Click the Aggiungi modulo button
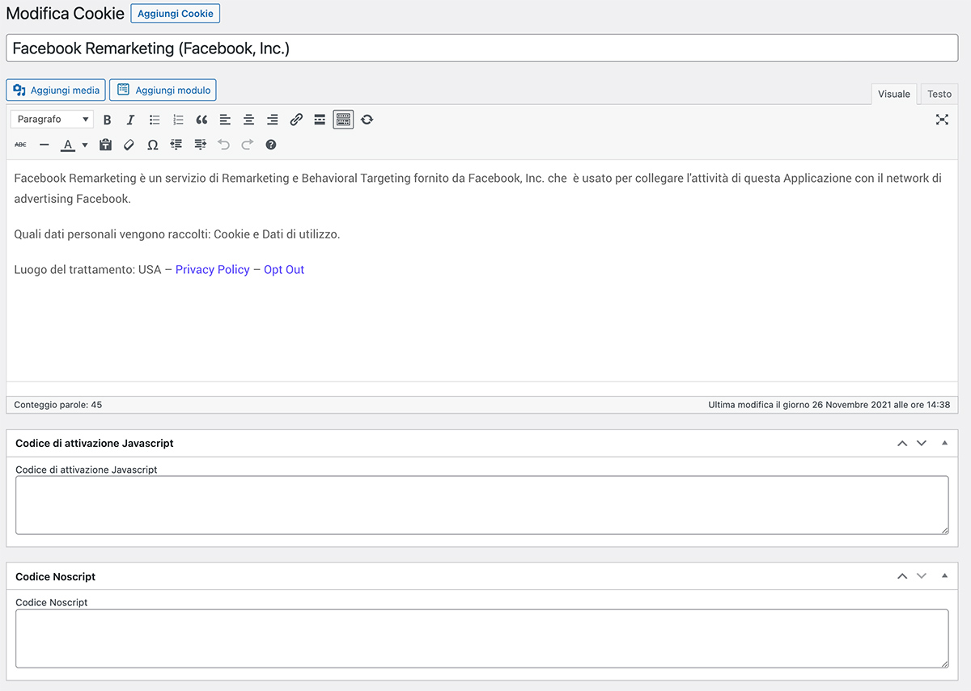 (x=163, y=90)
